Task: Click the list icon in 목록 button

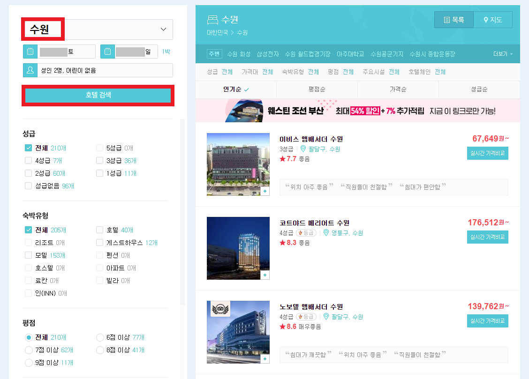Action: point(446,20)
